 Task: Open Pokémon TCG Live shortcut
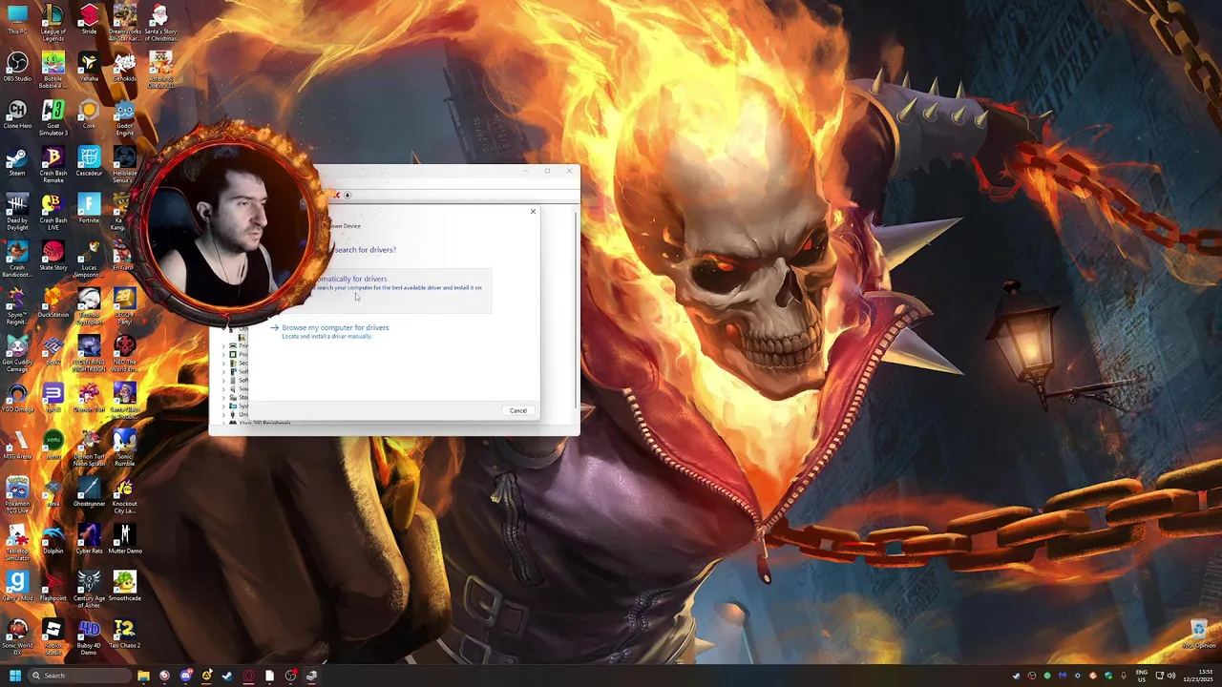pyautogui.click(x=17, y=496)
